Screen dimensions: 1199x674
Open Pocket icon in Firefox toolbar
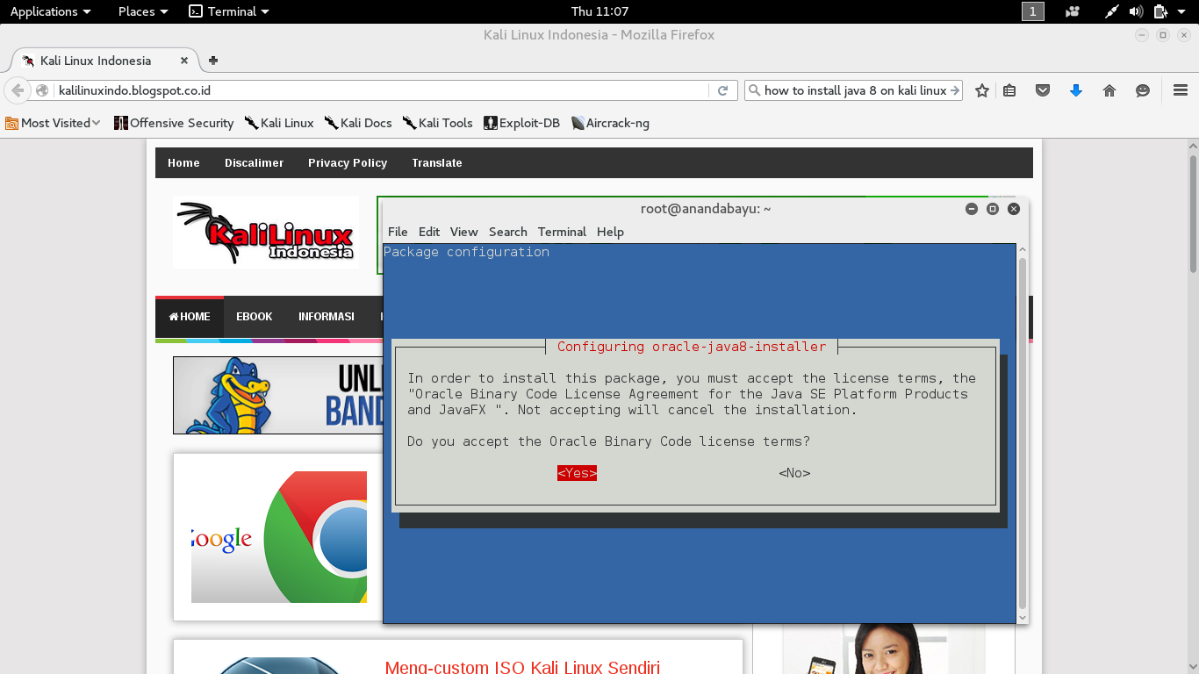1043,90
